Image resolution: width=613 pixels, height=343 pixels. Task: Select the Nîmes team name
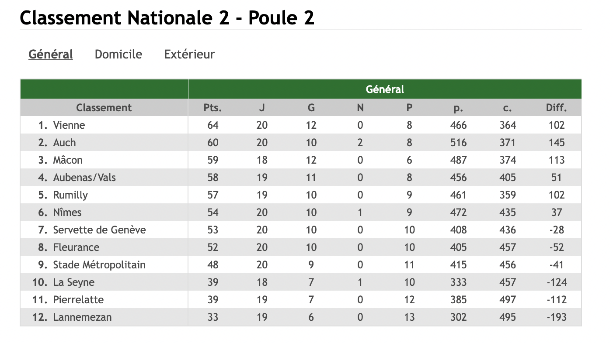tap(67, 213)
